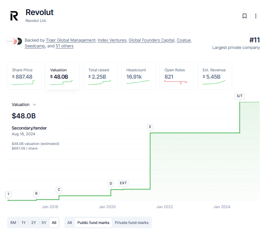Select the Valuation metric card
271x239 pixels.
pyautogui.click(x=62, y=76)
